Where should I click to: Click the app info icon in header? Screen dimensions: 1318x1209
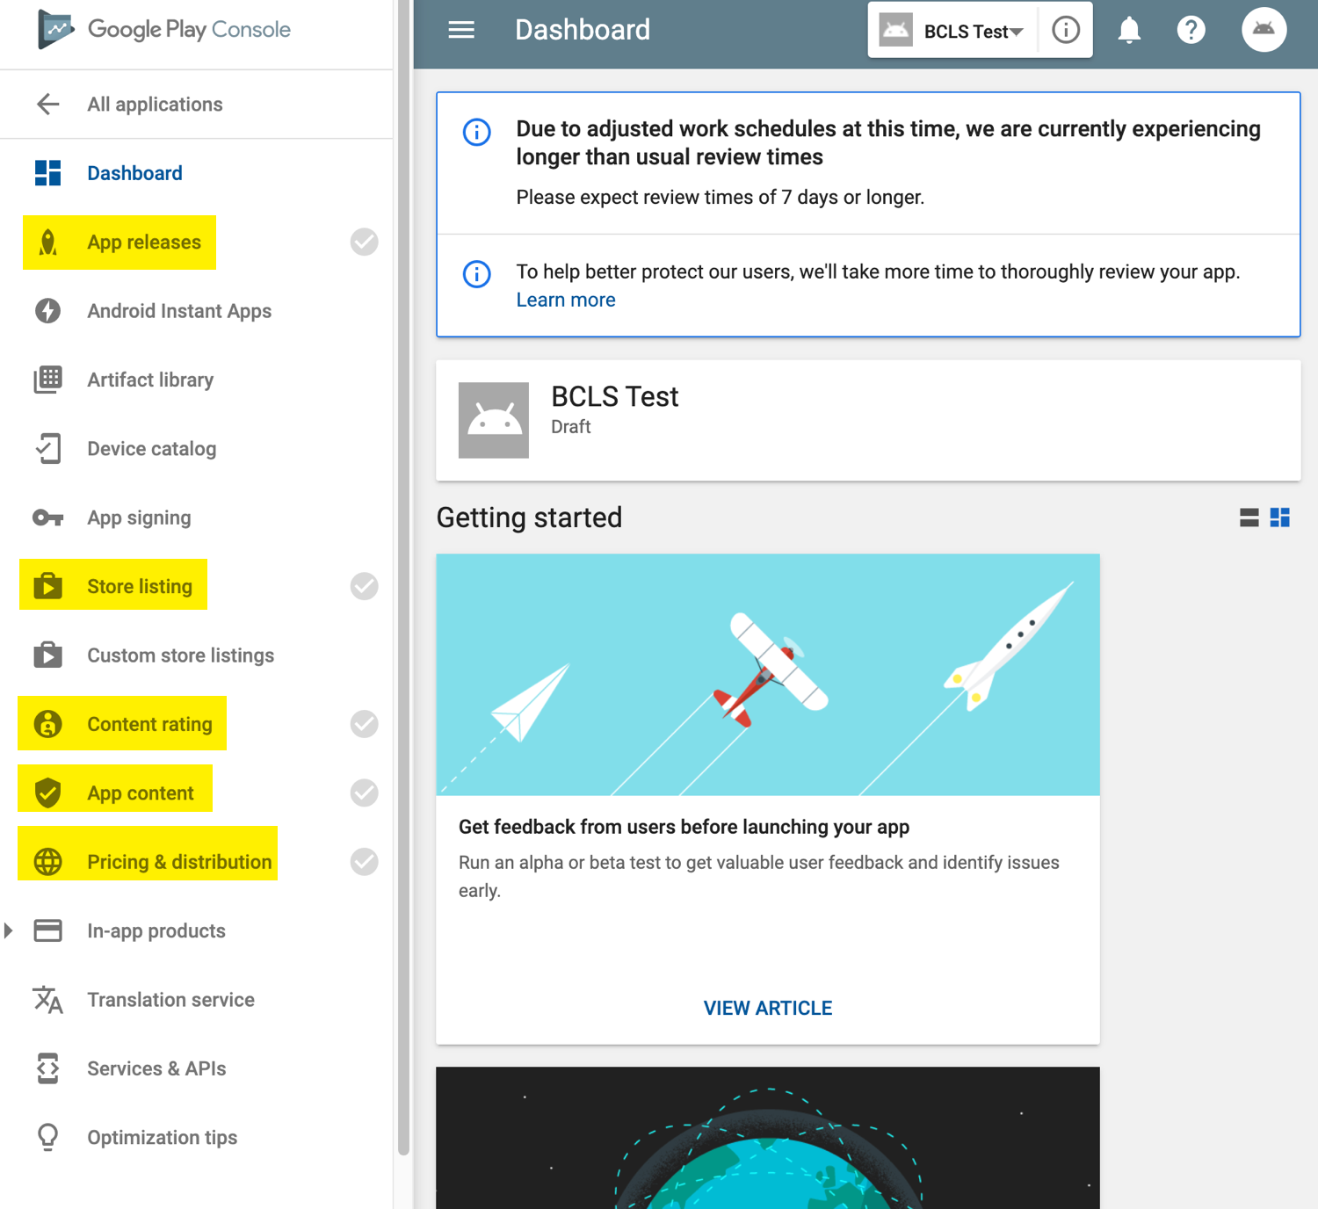1066,30
